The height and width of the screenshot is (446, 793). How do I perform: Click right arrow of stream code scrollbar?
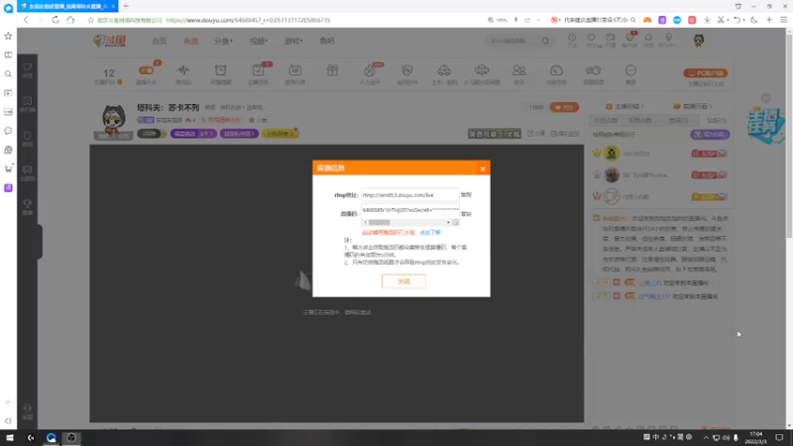coord(448,222)
